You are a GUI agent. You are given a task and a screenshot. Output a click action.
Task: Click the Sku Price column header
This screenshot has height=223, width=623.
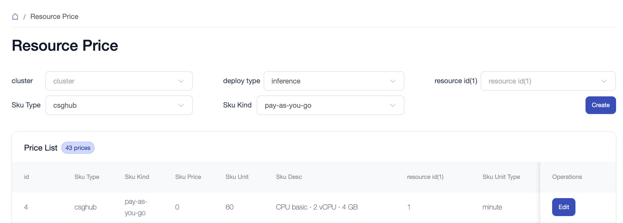pos(188,177)
